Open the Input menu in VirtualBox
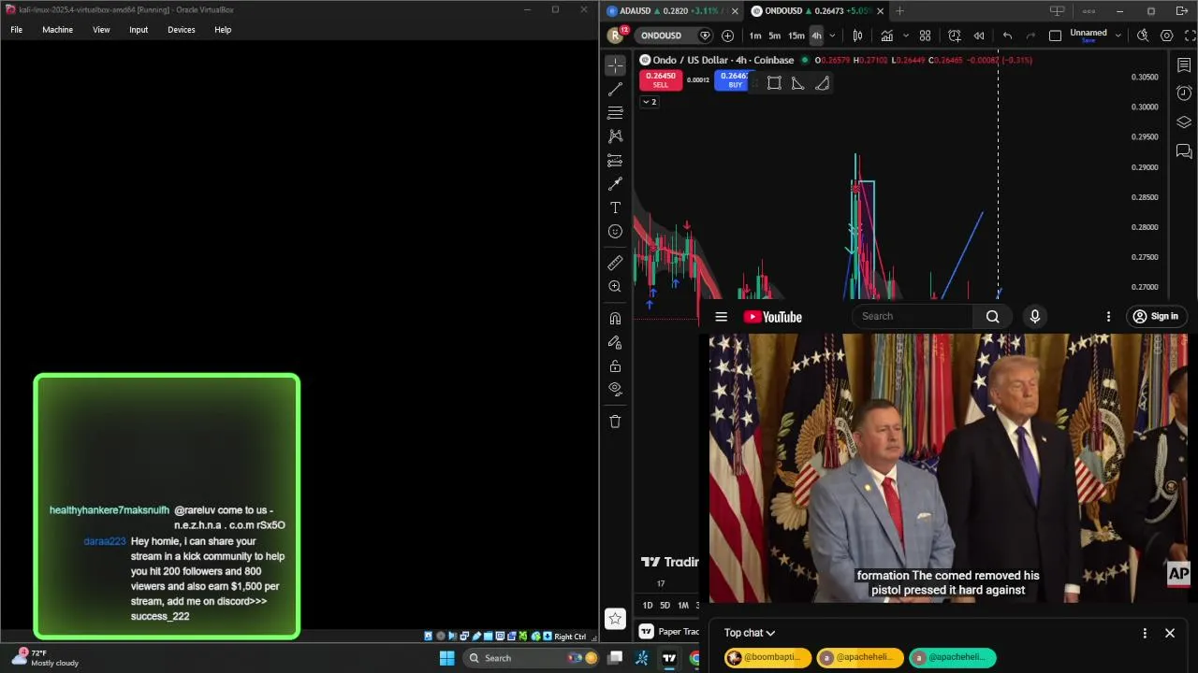Viewport: 1198px width, 673px height. (139, 30)
